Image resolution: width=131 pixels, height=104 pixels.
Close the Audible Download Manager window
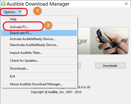tap(126, 4)
